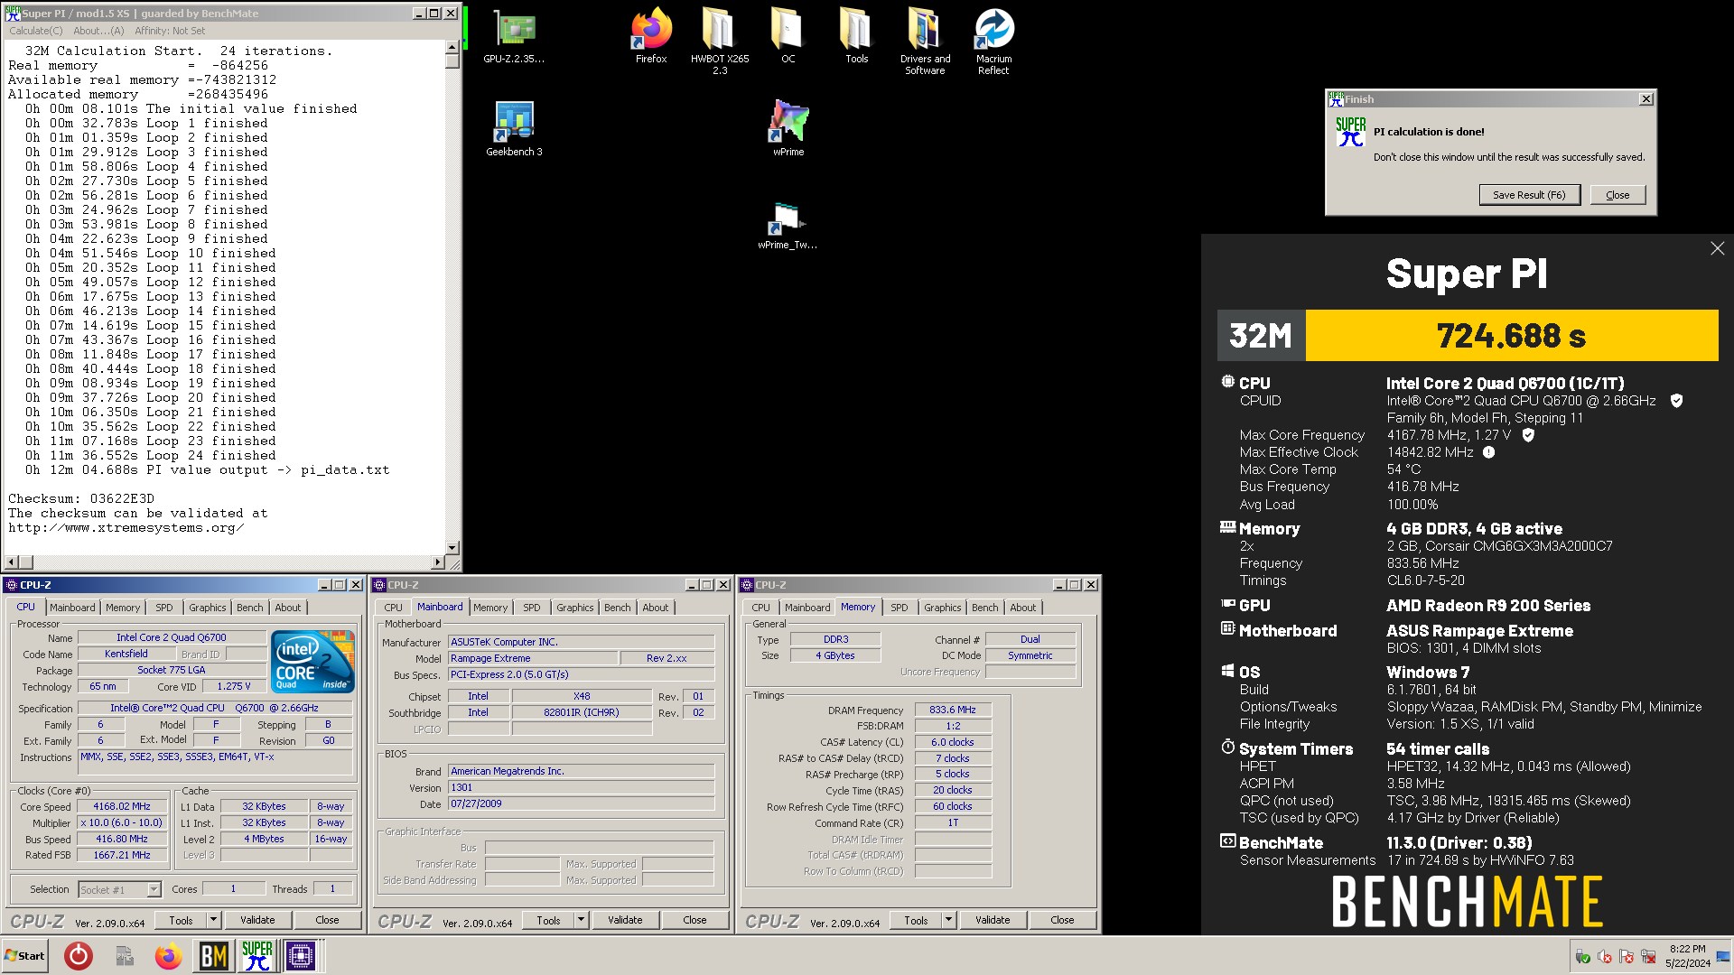Screen dimensions: 1734x975
Task: Click the Chipset model field X48
Action: (582, 697)
